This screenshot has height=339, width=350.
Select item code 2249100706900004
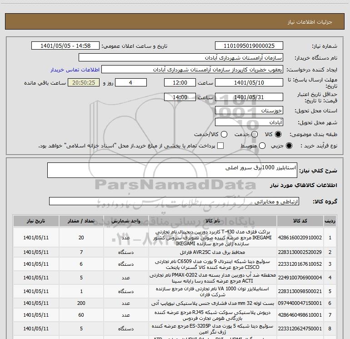coord(300,278)
